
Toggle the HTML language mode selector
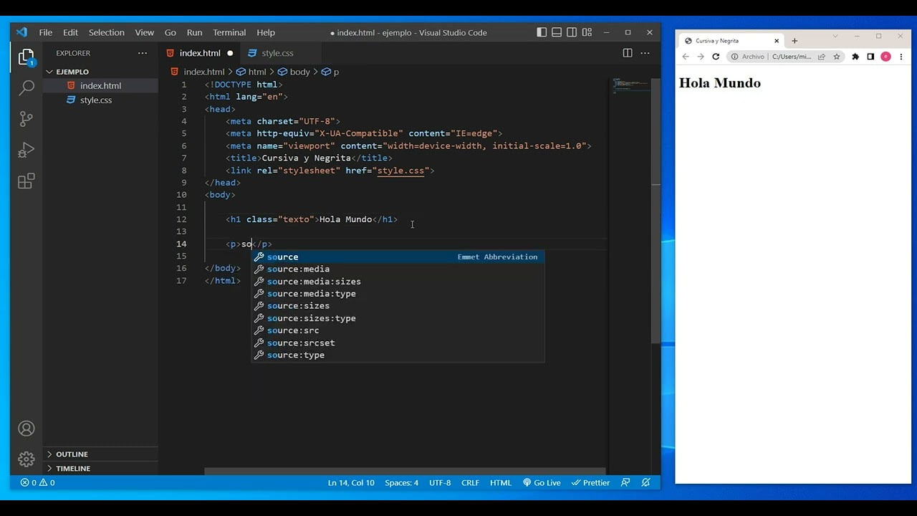(501, 482)
